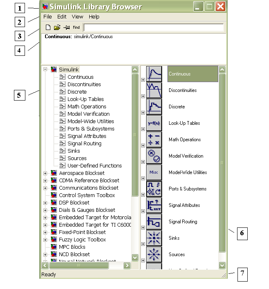Expand the Aerospace Blockset tree node
Screen dimensions: 269x289
coord(45,173)
